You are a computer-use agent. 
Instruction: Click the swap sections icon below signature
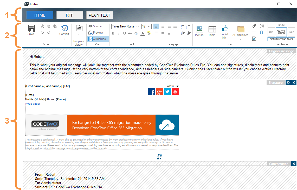[160, 157]
